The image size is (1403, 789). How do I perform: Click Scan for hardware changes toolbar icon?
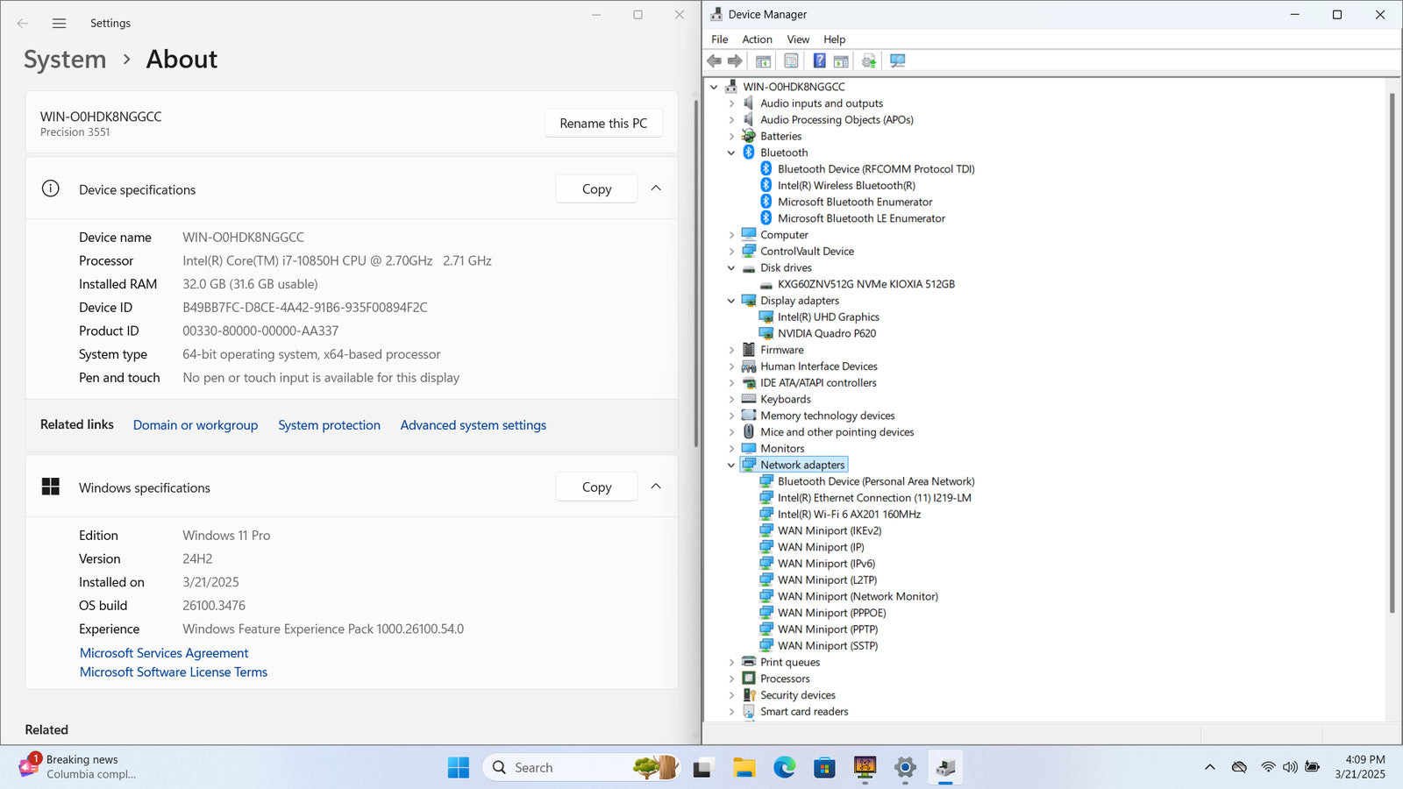pyautogui.click(x=897, y=60)
